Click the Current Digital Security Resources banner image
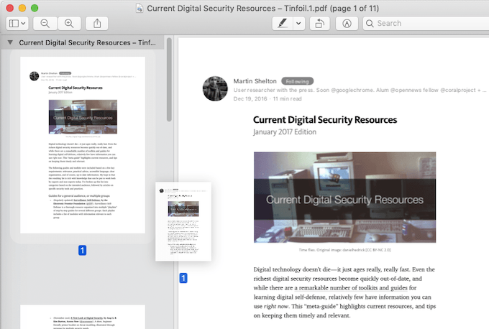The height and width of the screenshot is (329, 489). [x=344, y=198]
